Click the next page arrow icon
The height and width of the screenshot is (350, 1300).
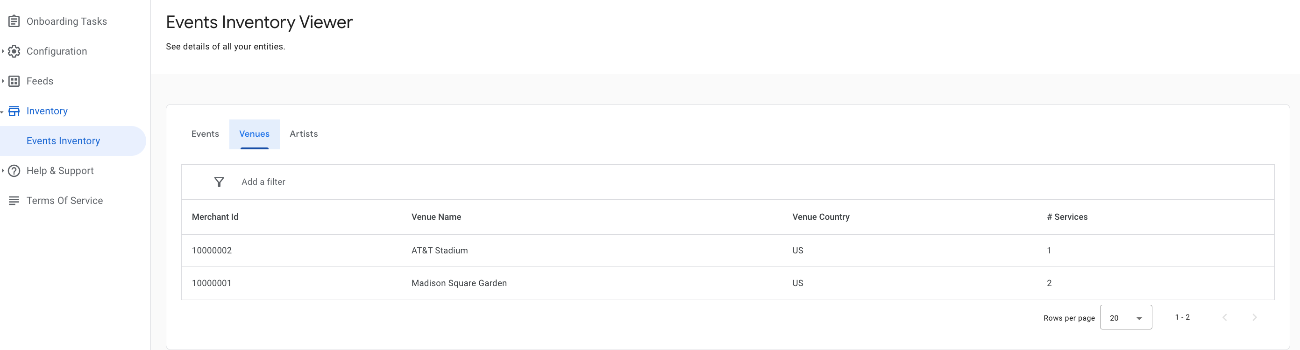tap(1255, 317)
